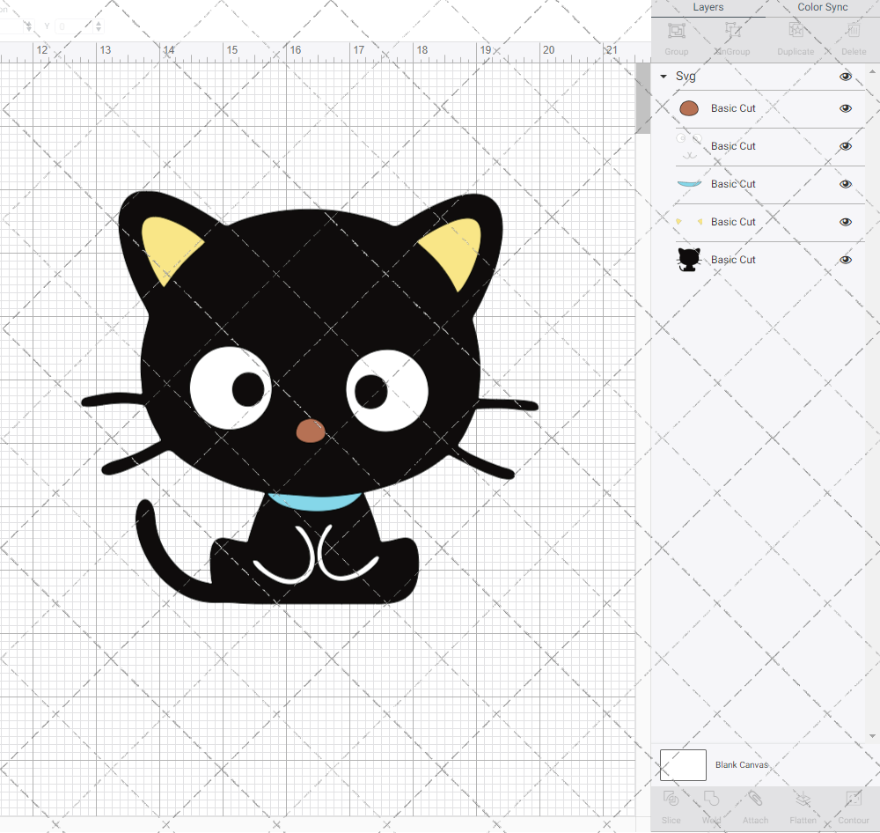Click the Y position stepper arrows

click(99, 26)
